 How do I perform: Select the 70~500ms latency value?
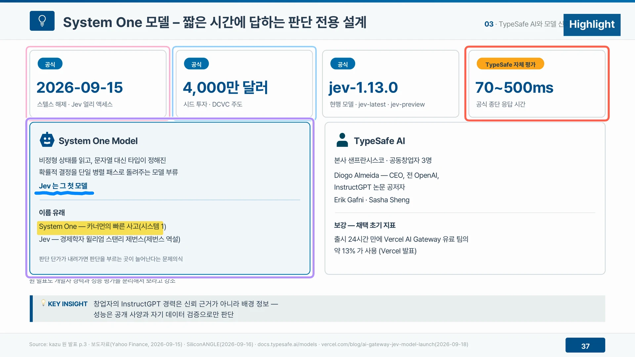[514, 88]
